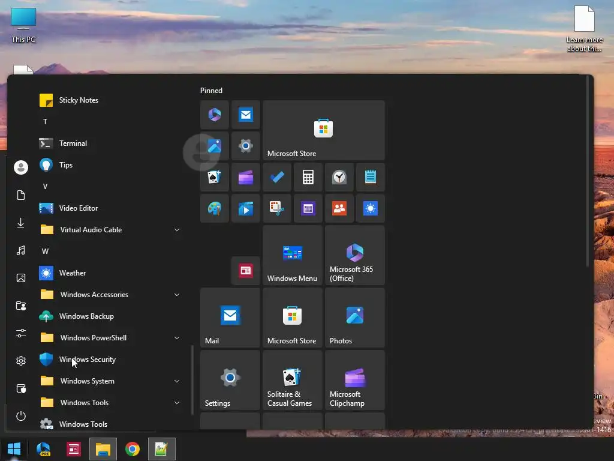Image resolution: width=614 pixels, height=461 pixels.
Task: Open the small Photos pinned tile
Action: [214, 146]
